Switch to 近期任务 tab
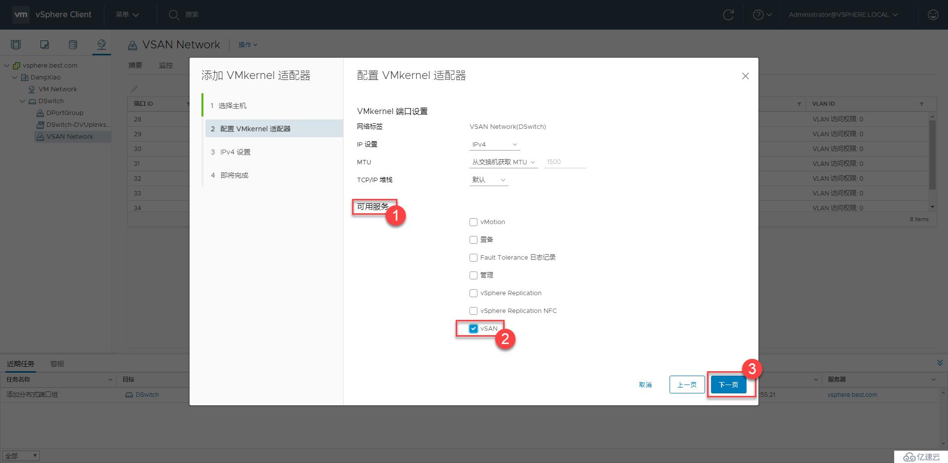Image resolution: width=948 pixels, height=463 pixels. 21,364
